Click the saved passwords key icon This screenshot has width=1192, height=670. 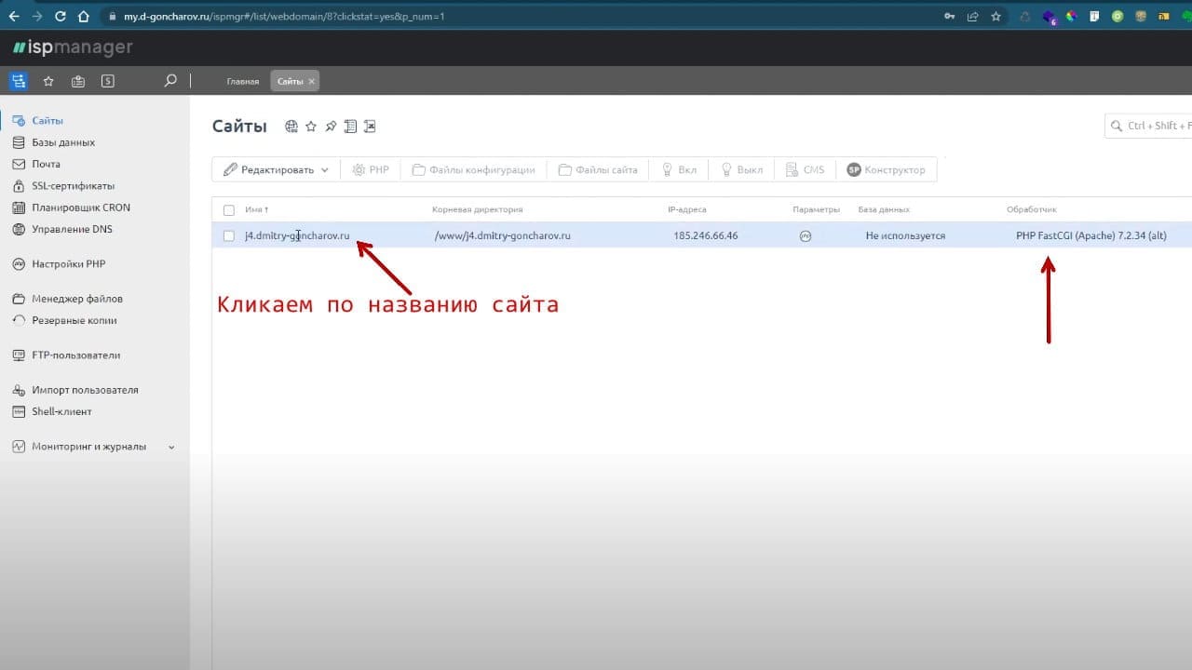pyautogui.click(x=949, y=17)
